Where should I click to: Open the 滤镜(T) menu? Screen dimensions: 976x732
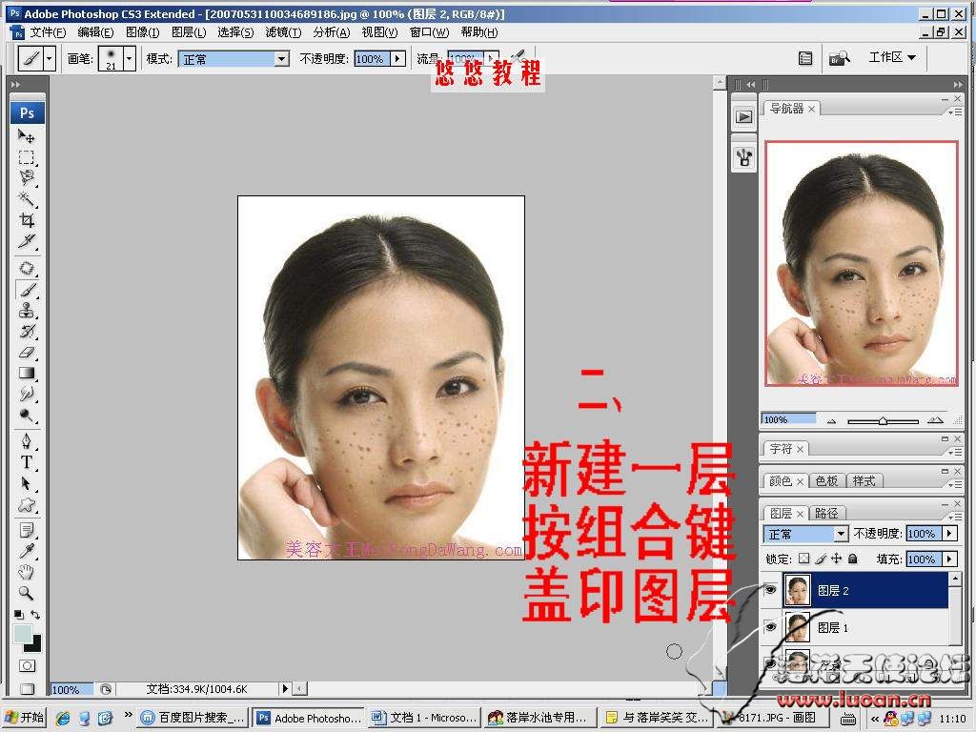click(x=283, y=32)
